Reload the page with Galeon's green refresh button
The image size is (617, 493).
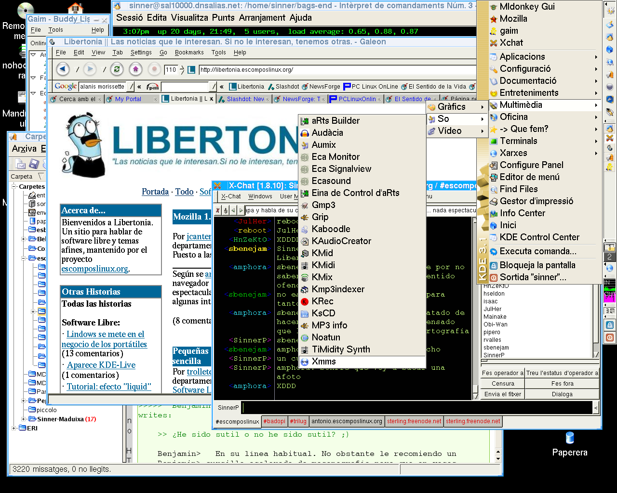[x=117, y=69]
